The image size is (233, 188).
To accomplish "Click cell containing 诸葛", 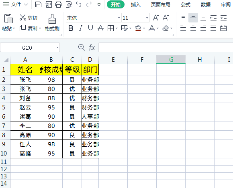I will (x=25, y=117).
